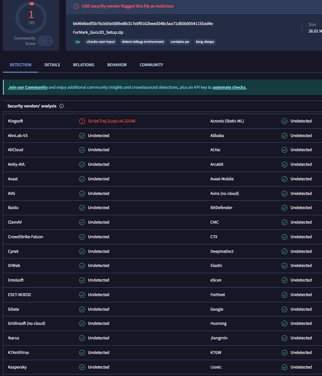Click the checkmark icon for BitDefender
The image size is (322, 376).
click(x=285, y=208)
